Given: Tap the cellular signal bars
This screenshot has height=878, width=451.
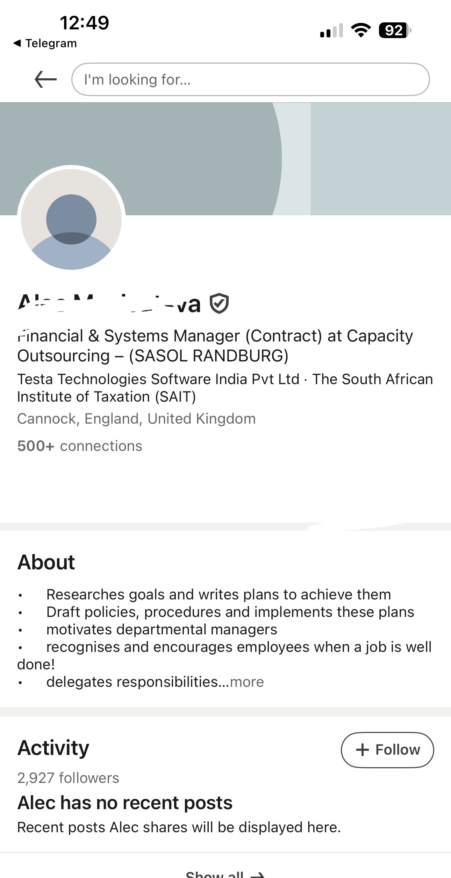Looking at the screenshot, I should coord(331,31).
